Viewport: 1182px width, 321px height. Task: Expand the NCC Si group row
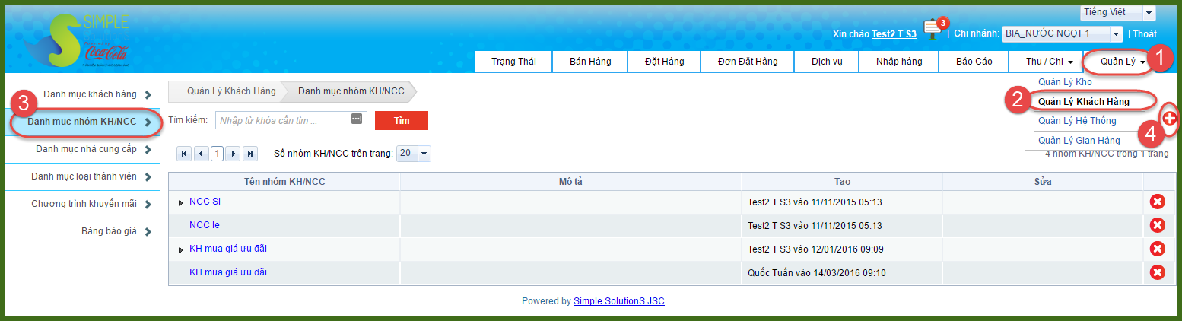[x=180, y=202]
